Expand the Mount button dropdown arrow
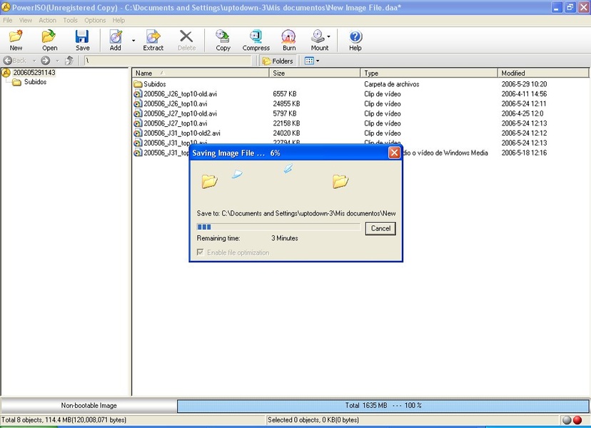 [x=329, y=36]
